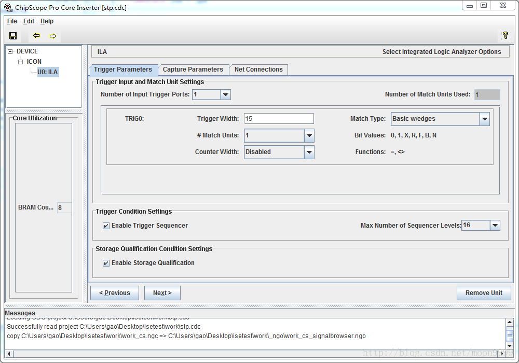
Task: Open the Counter Width dropdown
Action: tap(309, 152)
